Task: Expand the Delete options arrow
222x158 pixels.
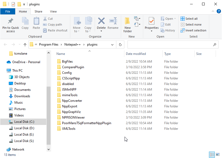Action: 101,31
